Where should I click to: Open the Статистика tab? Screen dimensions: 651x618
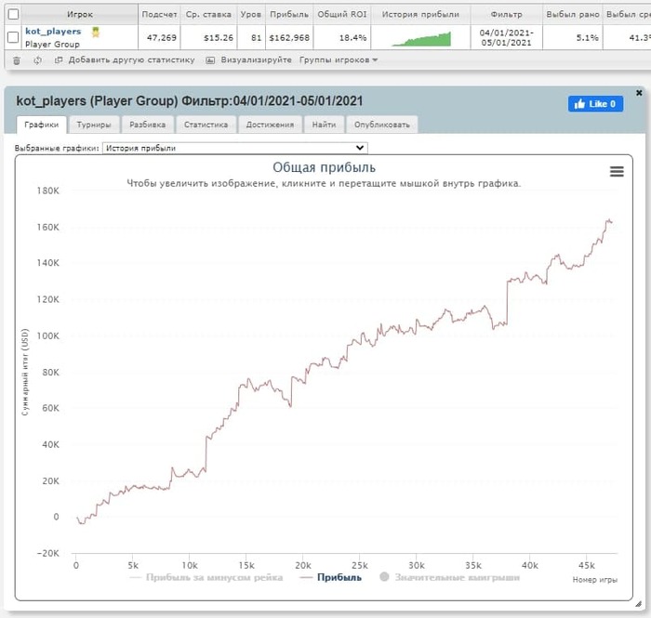point(206,125)
